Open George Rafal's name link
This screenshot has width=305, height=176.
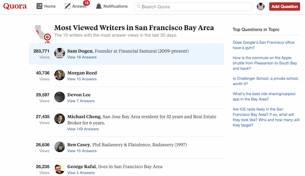pyautogui.click(x=82, y=167)
